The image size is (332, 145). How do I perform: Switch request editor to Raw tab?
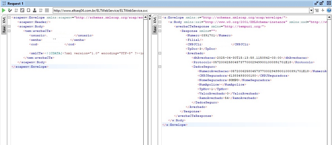pos(4,29)
